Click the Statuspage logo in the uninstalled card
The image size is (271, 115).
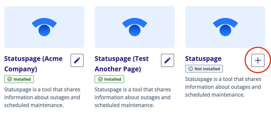click(x=225, y=27)
